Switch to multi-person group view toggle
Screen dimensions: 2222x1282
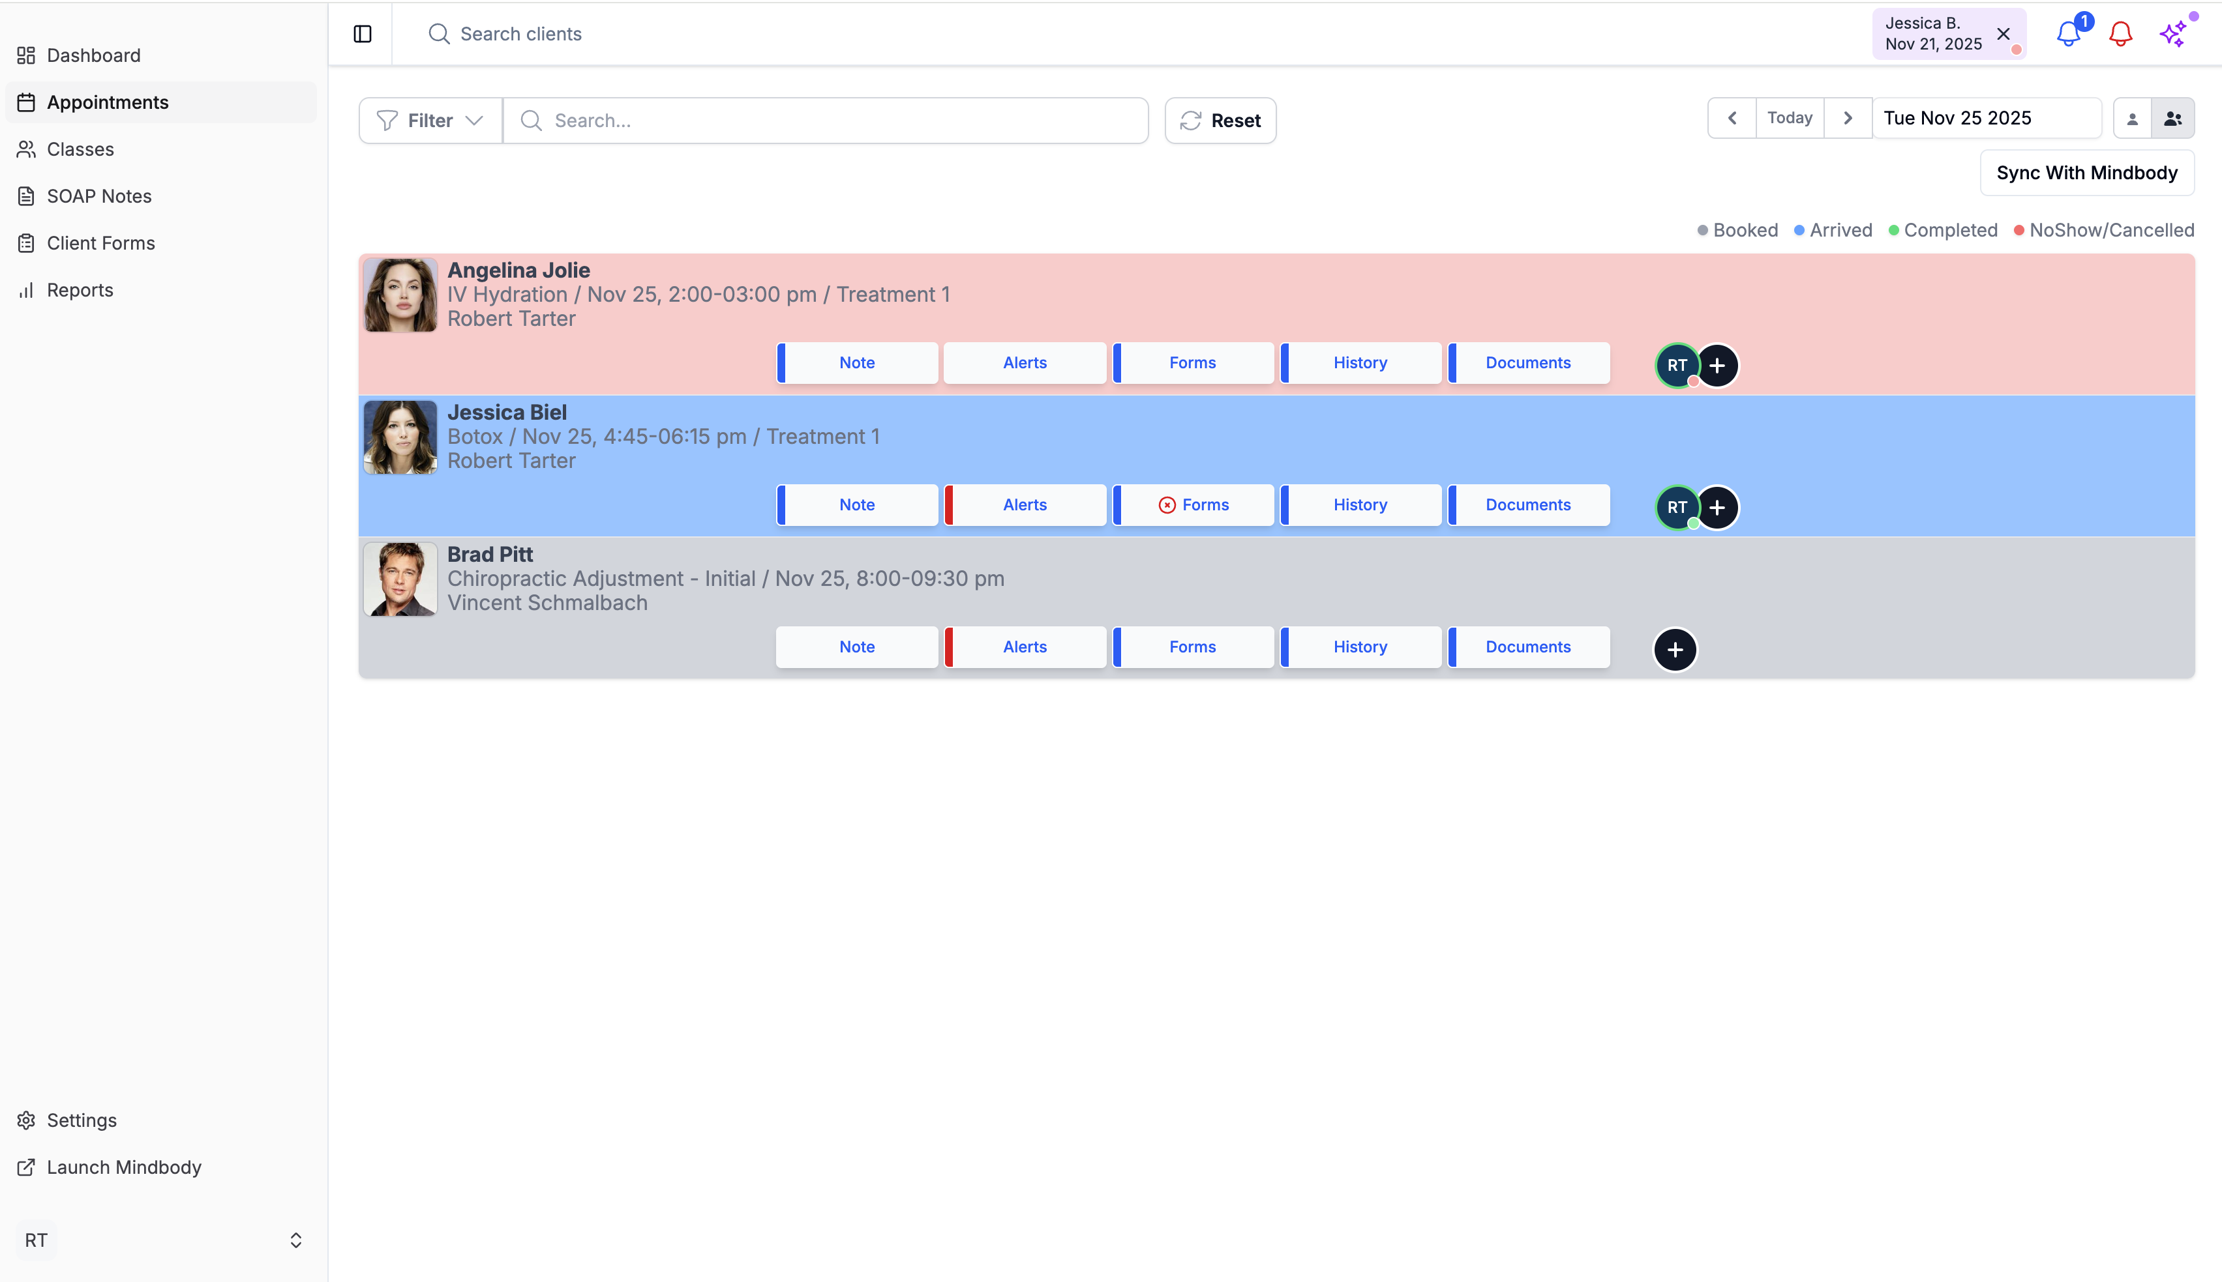2172,119
